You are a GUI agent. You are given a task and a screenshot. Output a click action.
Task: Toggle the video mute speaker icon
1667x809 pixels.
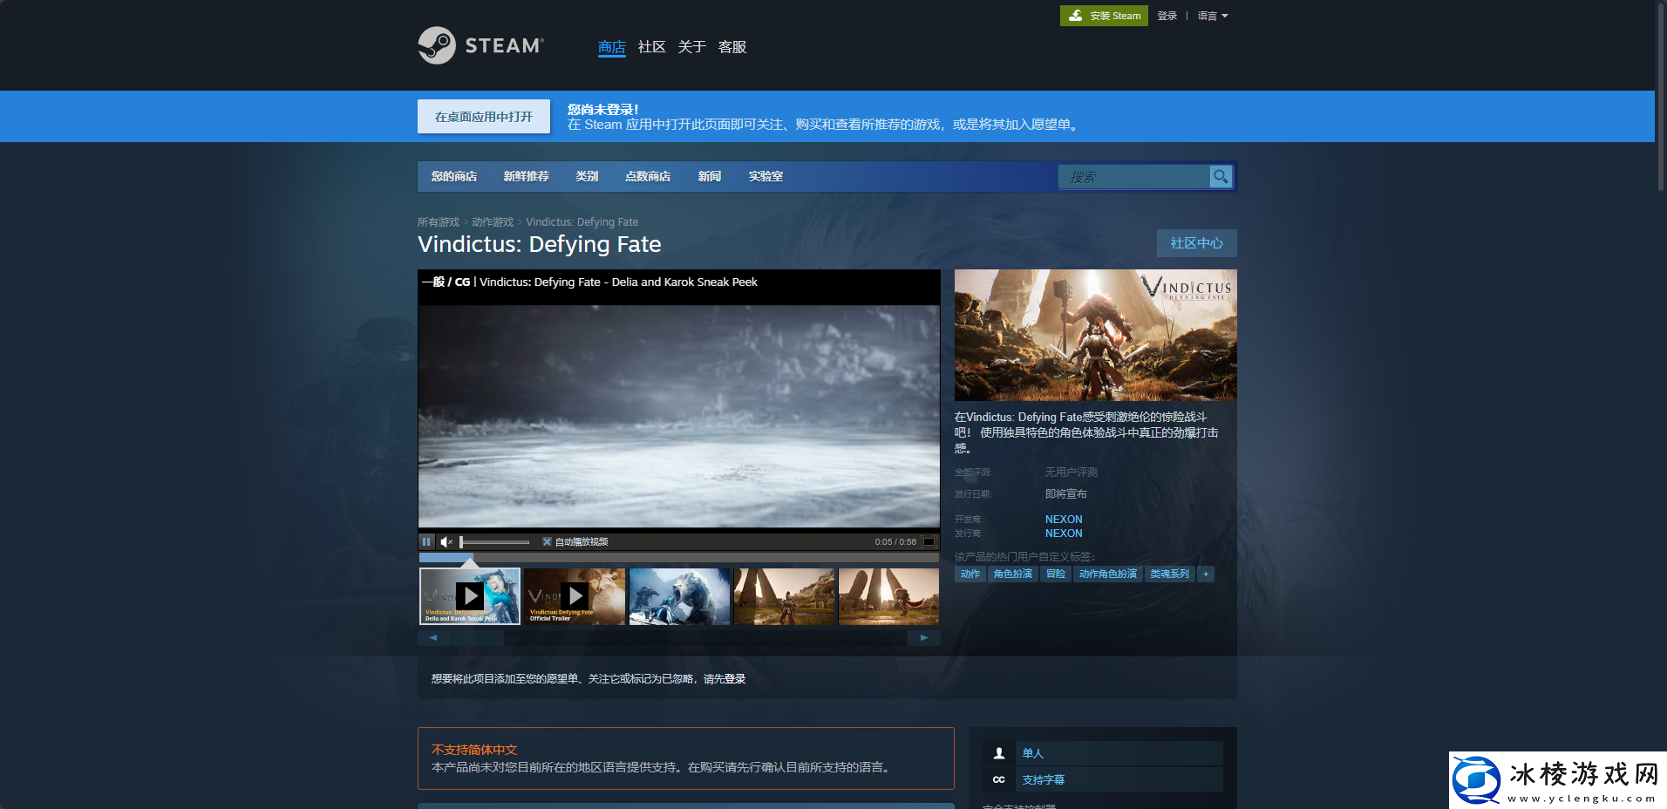(x=446, y=541)
